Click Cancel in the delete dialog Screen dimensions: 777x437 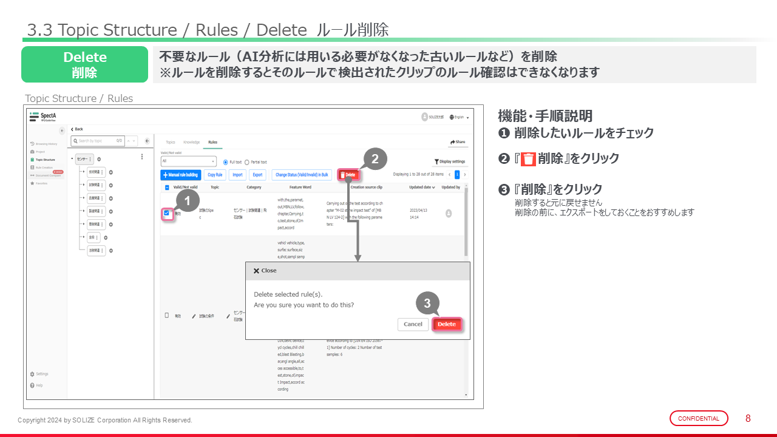pos(413,324)
